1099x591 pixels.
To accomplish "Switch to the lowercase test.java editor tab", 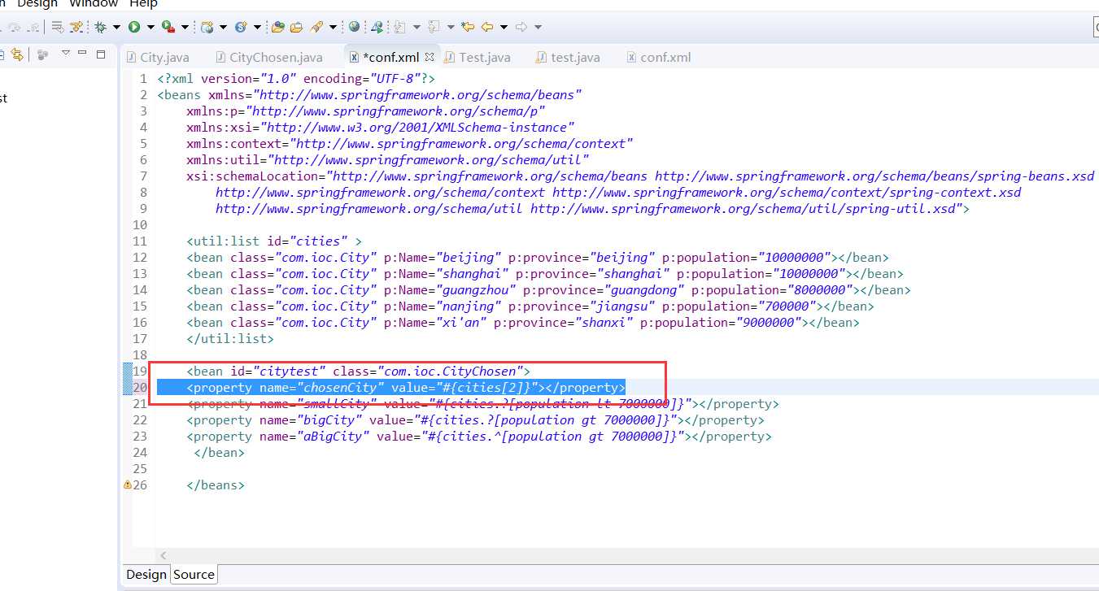I will [569, 57].
